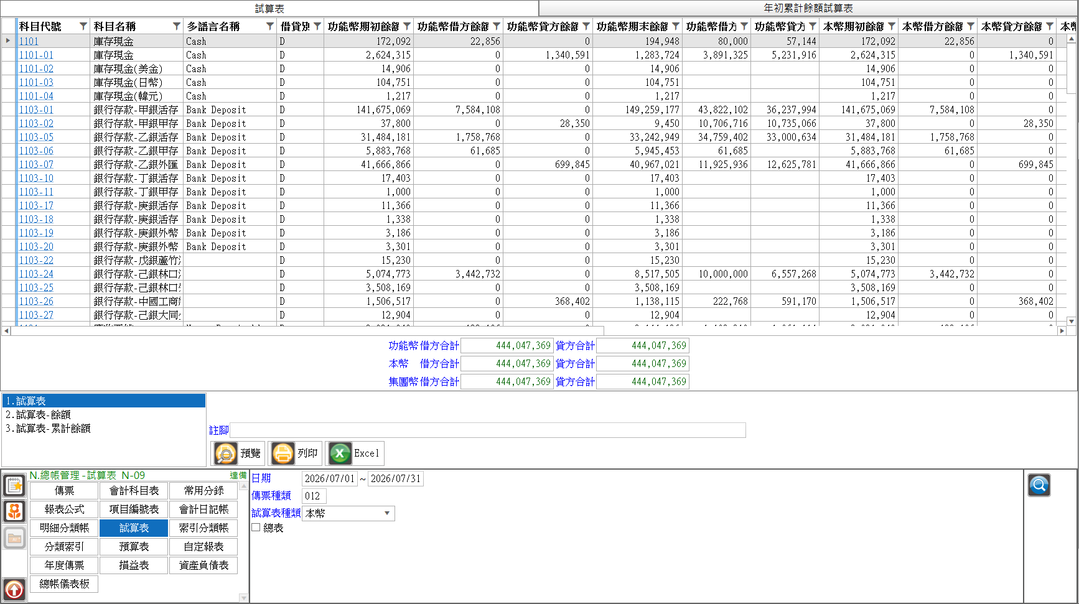Viewport: 1079px width, 604px height.
Task: Open the 損益表 module button
Action: pos(134,565)
